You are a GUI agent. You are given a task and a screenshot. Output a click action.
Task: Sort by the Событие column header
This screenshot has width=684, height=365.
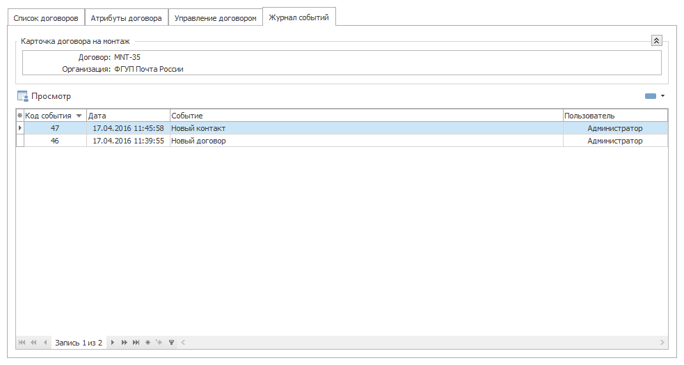367,116
